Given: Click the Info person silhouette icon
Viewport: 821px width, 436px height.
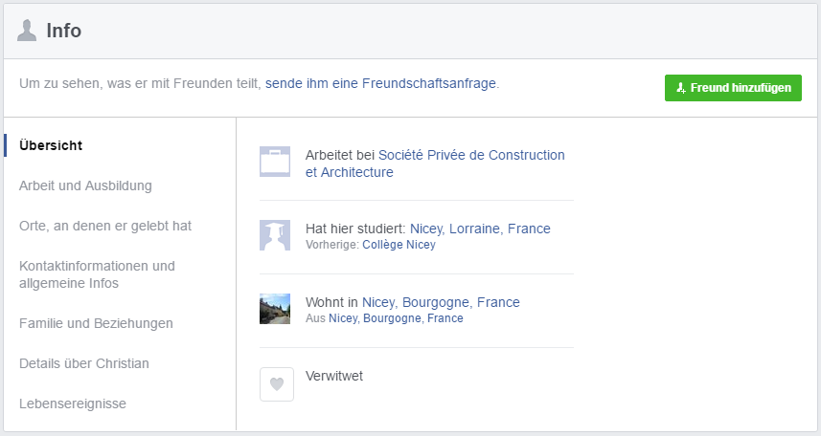Looking at the screenshot, I should coord(27,31).
